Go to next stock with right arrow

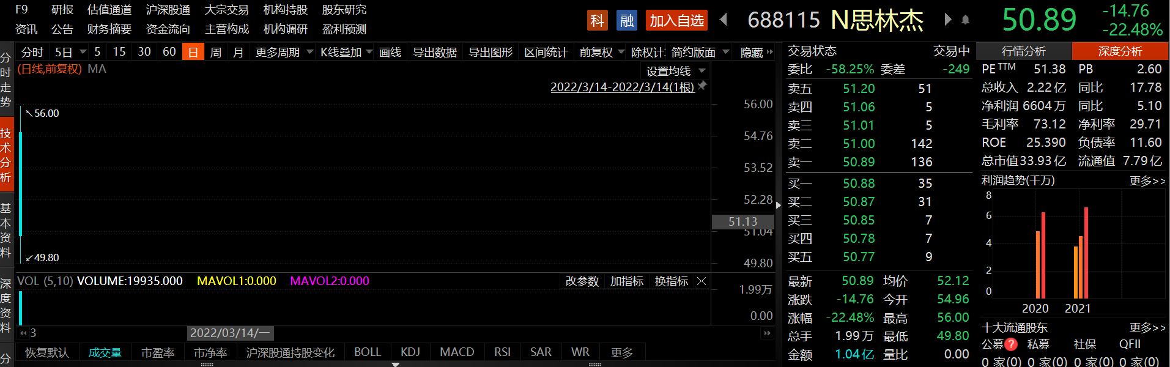pyautogui.click(x=947, y=20)
